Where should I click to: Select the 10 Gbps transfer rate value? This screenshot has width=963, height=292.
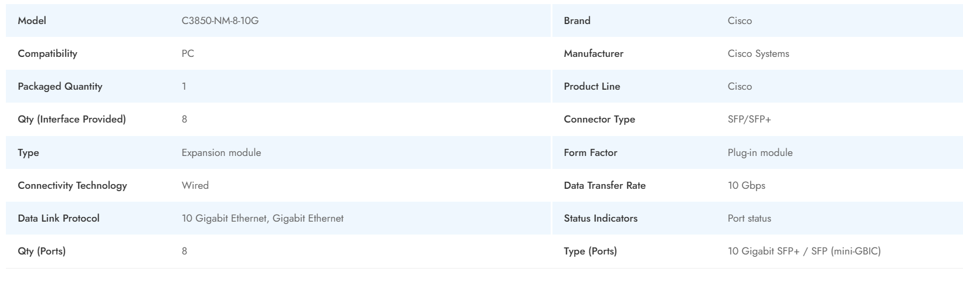click(x=746, y=185)
